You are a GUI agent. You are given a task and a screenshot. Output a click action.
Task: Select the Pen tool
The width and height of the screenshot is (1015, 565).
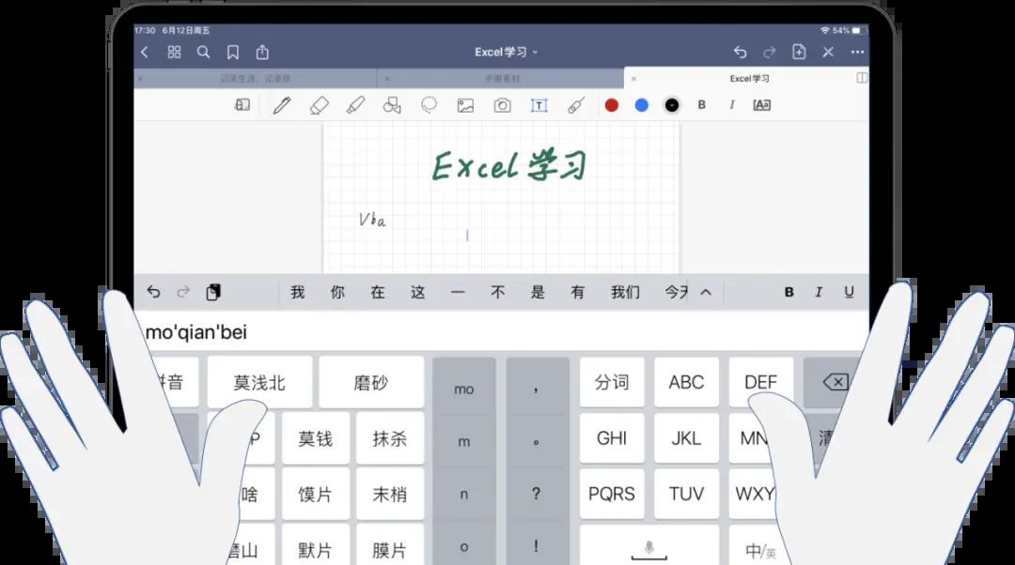coord(281,105)
